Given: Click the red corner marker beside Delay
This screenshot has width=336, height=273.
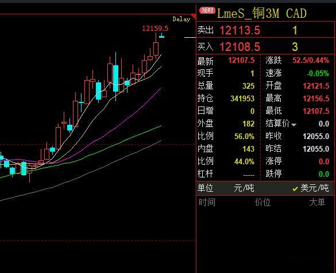Looking at the screenshot, I should pyautogui.click(x=194, y=17).
